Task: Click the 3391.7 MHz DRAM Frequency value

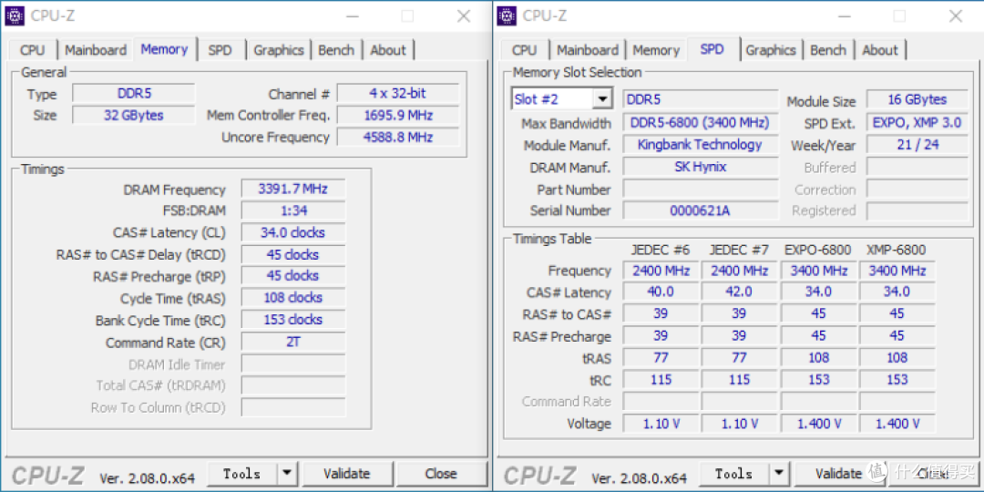Action: point(293,189)
